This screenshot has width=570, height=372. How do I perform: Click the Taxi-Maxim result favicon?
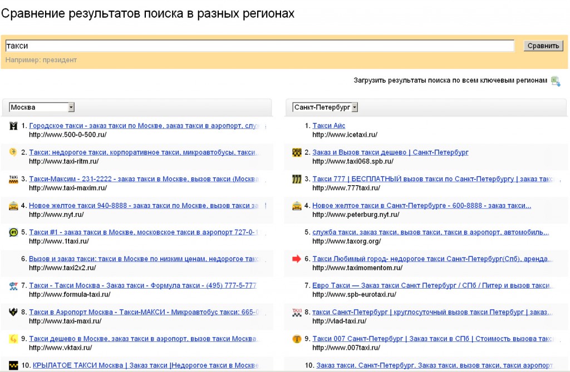(13, 179)
